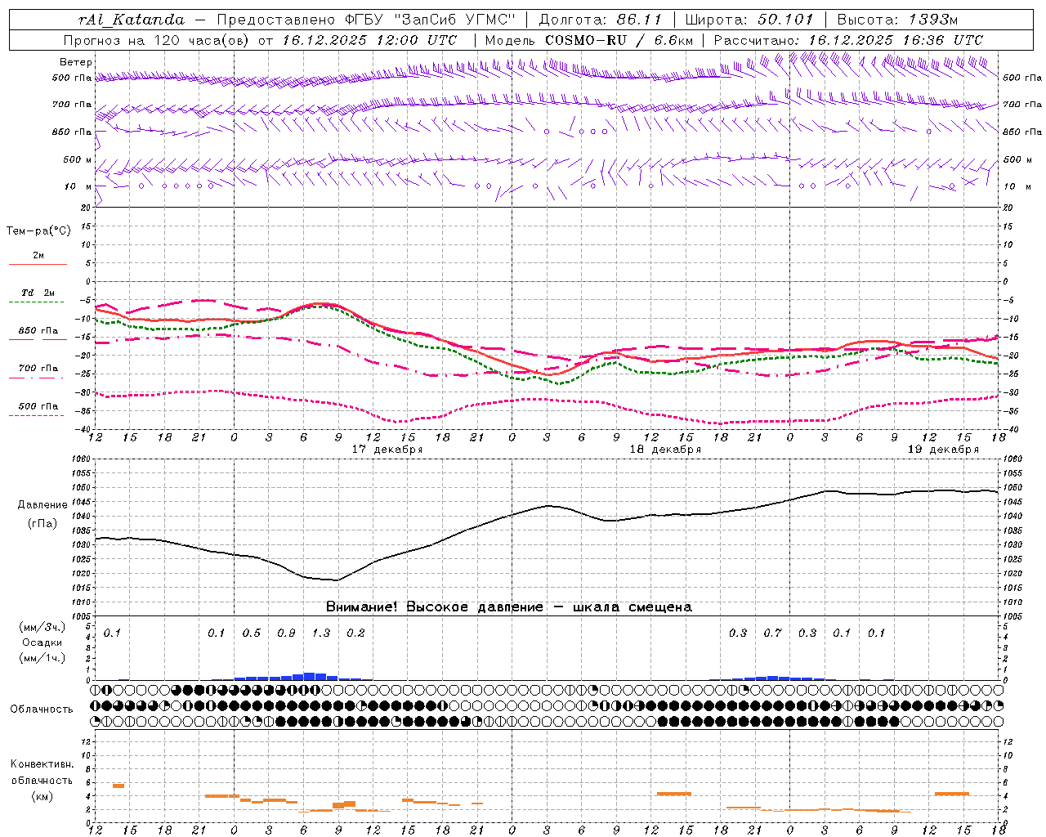Click the "Конвективн." convective cloud label
This screenshot has width=1046, height=837.
(x=42, y=764)
